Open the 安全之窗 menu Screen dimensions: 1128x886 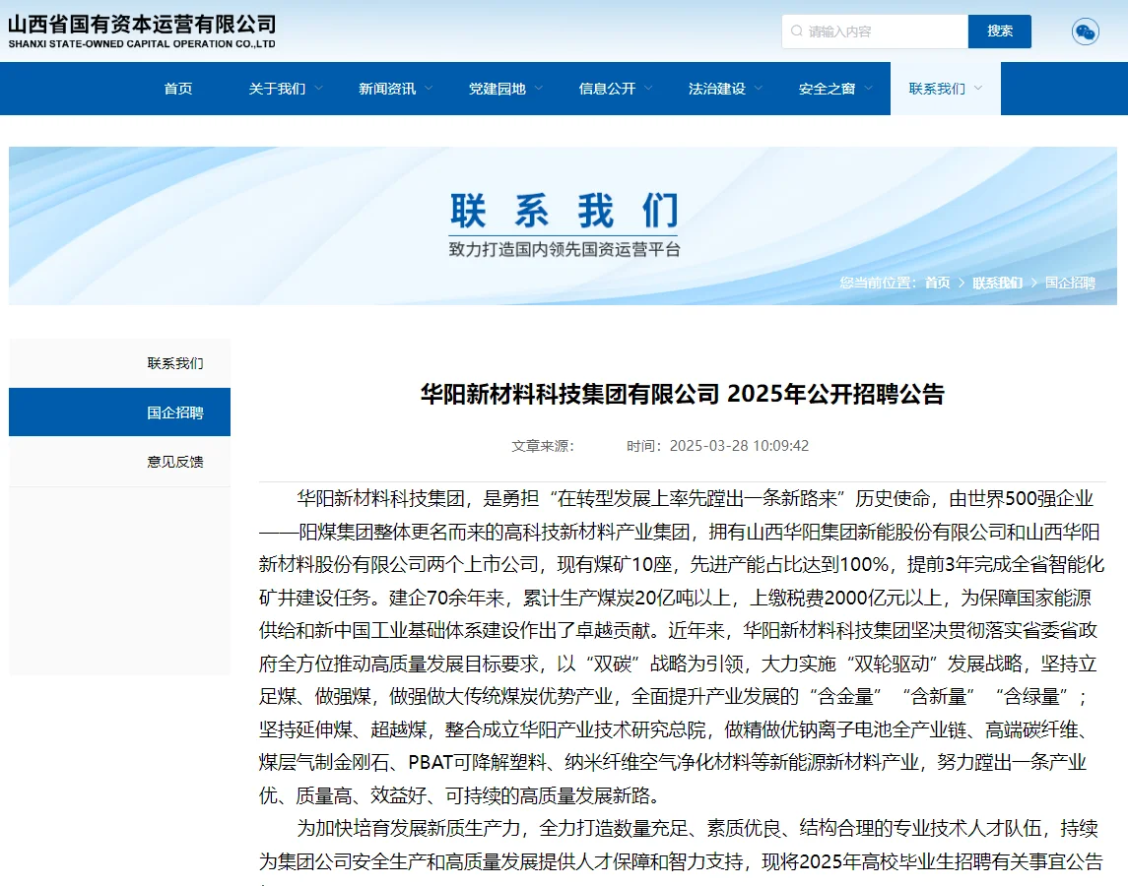[827, 89]
